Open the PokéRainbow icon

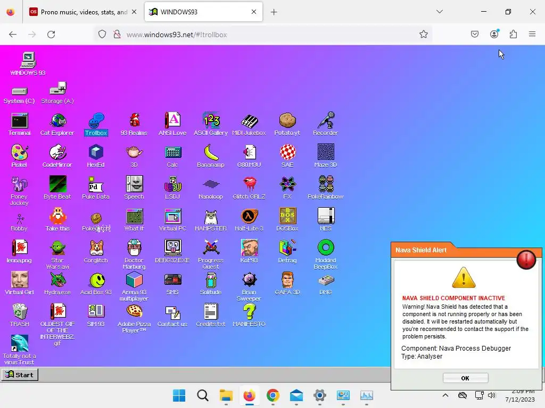[326, 188]
